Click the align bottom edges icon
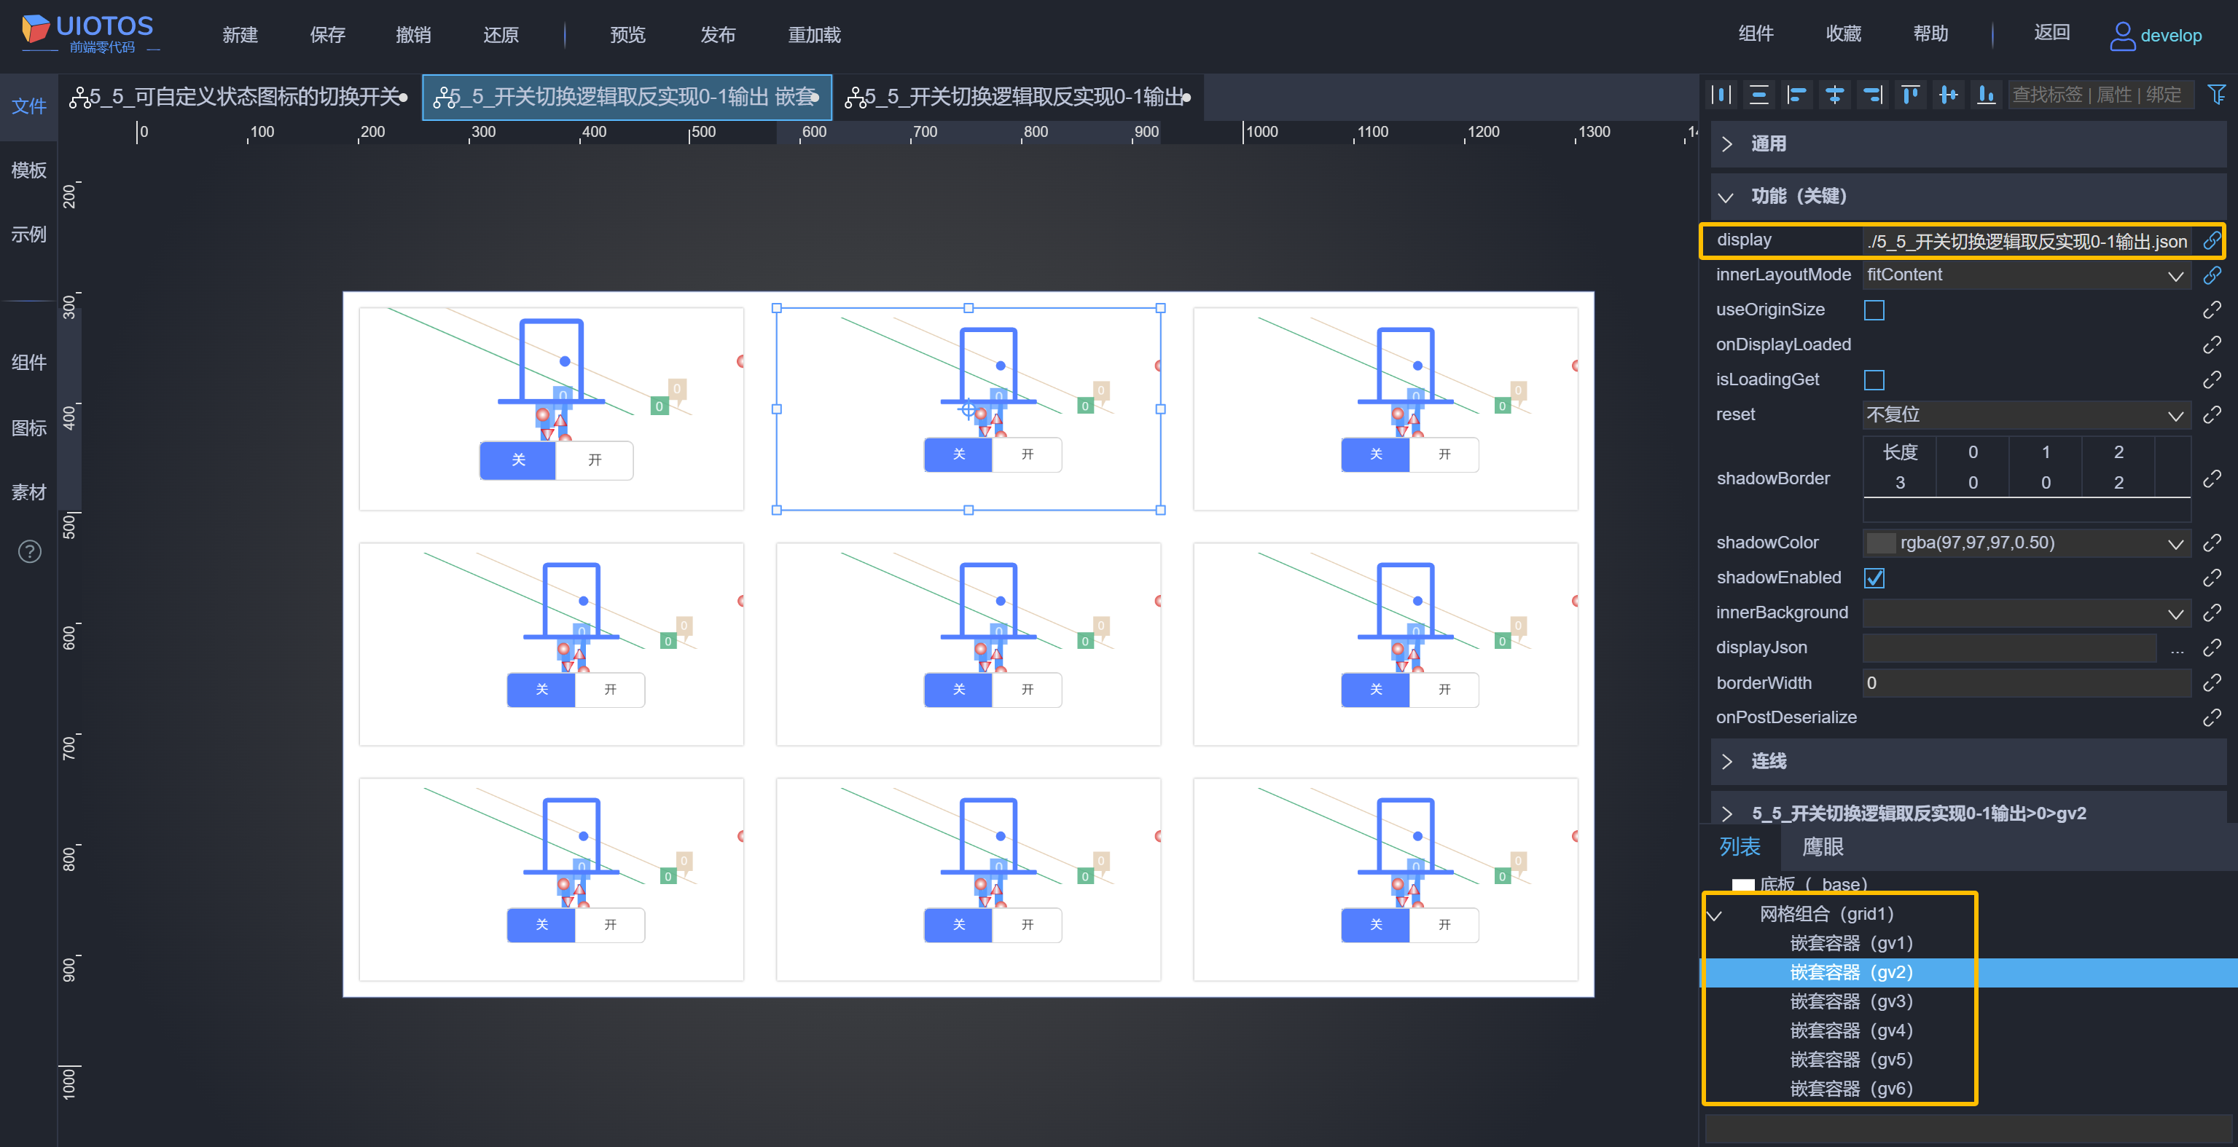This screenshot has width=2238, height=1147. tap(1986, 95)
